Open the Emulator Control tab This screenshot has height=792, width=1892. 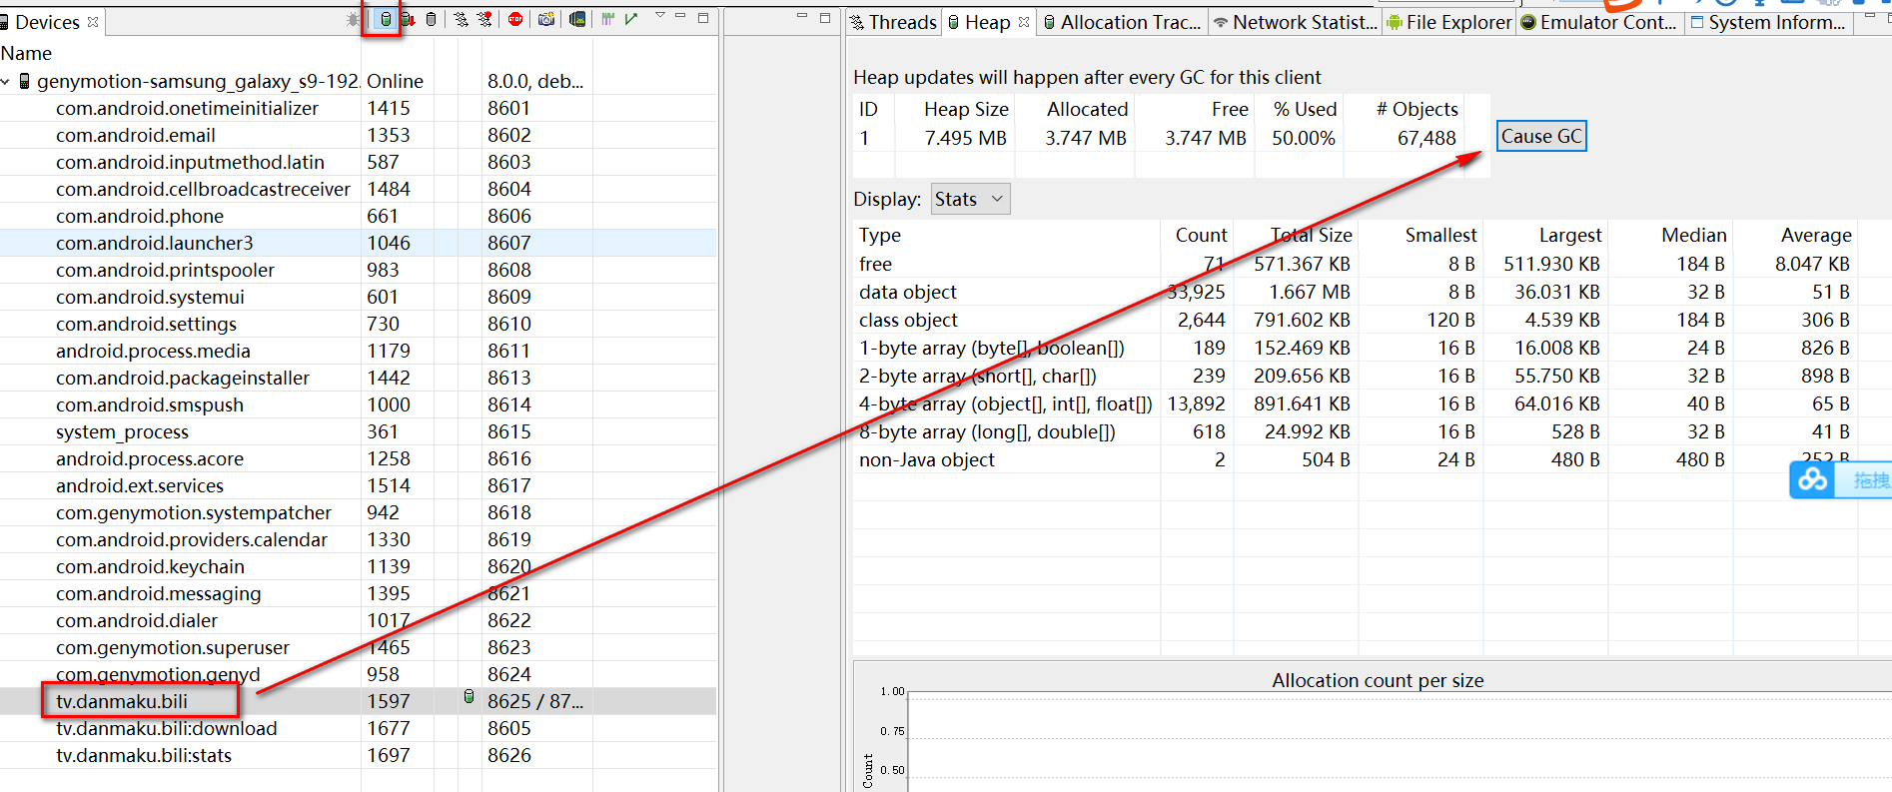tap(1598, 22)
